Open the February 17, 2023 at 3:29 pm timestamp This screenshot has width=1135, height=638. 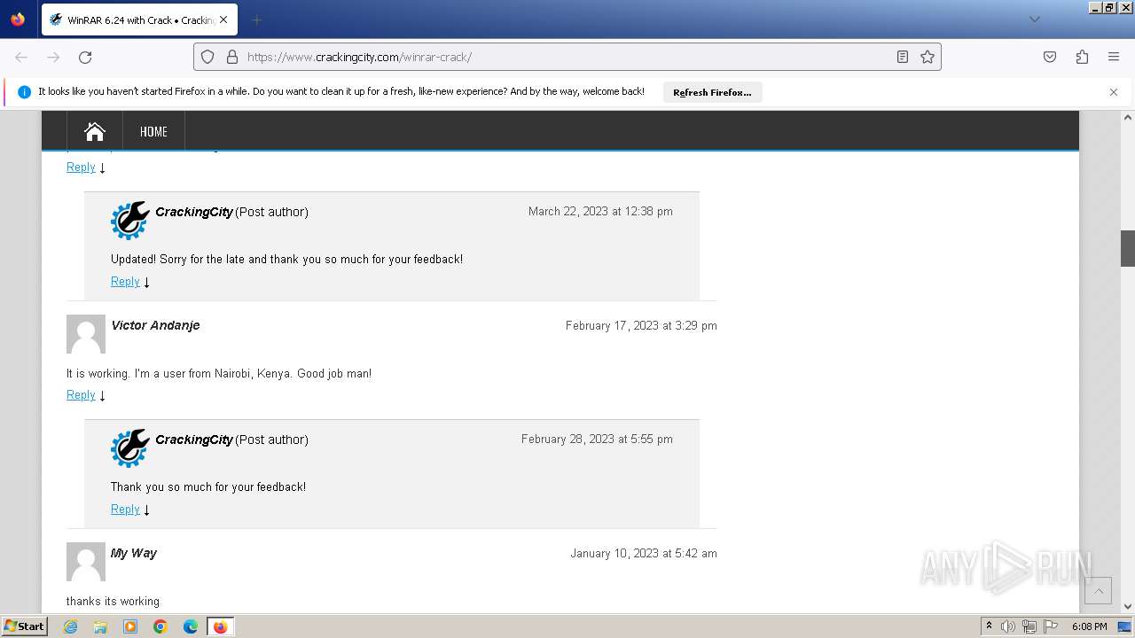click(641, 325)
